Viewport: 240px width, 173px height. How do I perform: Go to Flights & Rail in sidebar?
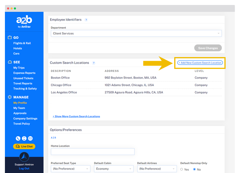click(x=22, y=43)
